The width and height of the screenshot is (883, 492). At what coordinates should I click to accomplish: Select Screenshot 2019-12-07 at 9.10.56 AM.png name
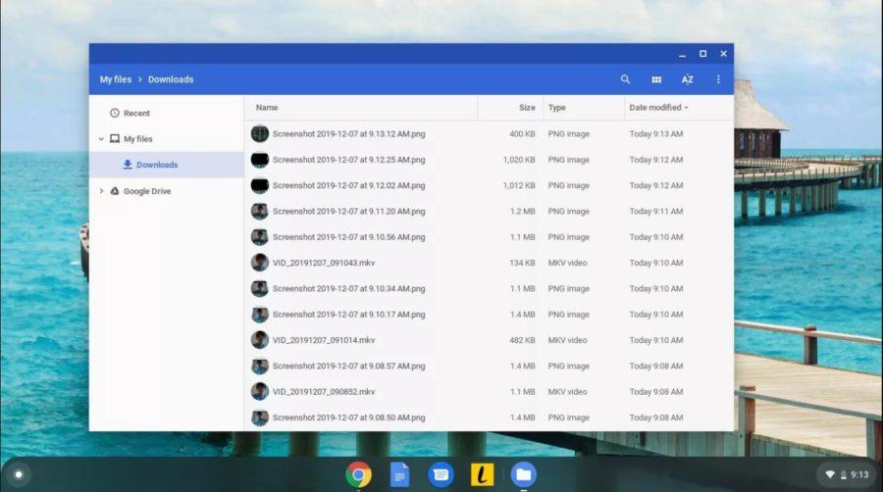348,237
